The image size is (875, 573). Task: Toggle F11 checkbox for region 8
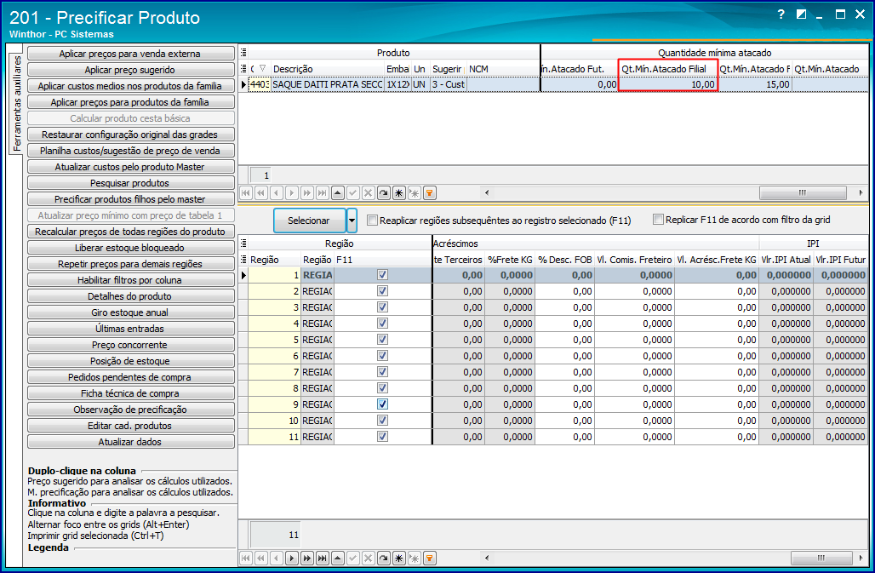point(382,387)
